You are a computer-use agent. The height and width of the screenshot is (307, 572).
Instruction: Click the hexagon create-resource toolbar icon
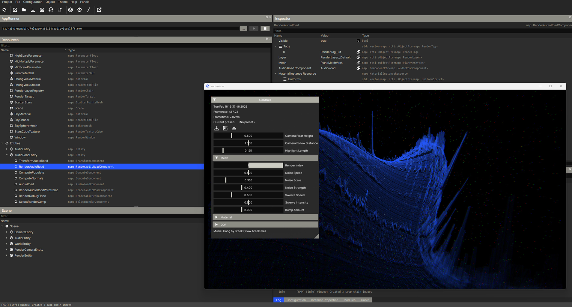click(70, 10)
